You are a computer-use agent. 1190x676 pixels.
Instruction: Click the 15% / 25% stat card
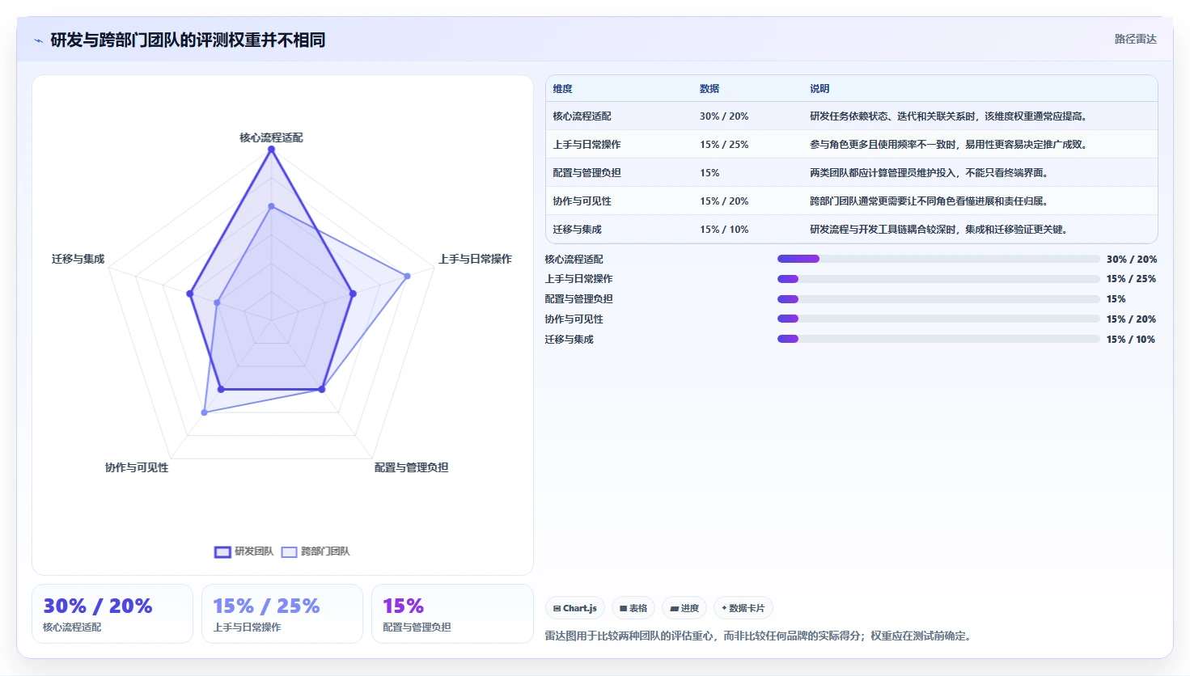[282, 614]
